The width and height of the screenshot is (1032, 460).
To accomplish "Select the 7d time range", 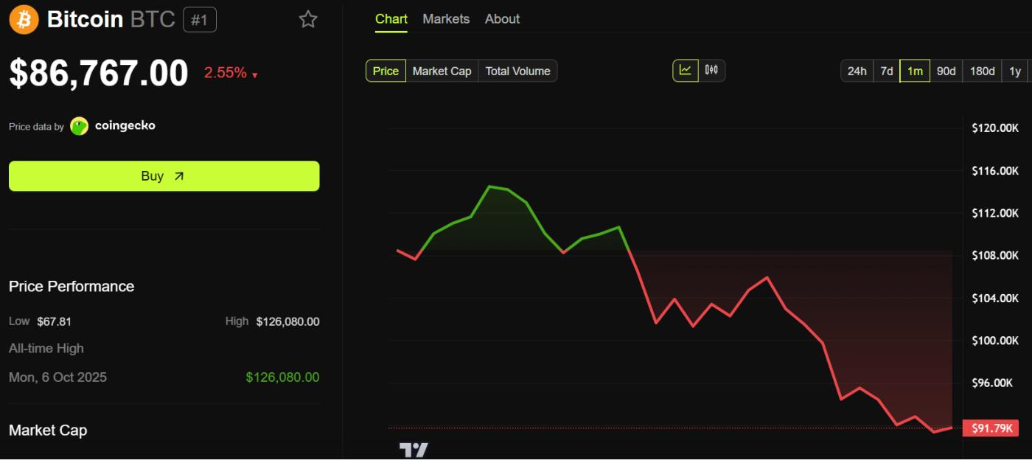I will tap(887, 71).
